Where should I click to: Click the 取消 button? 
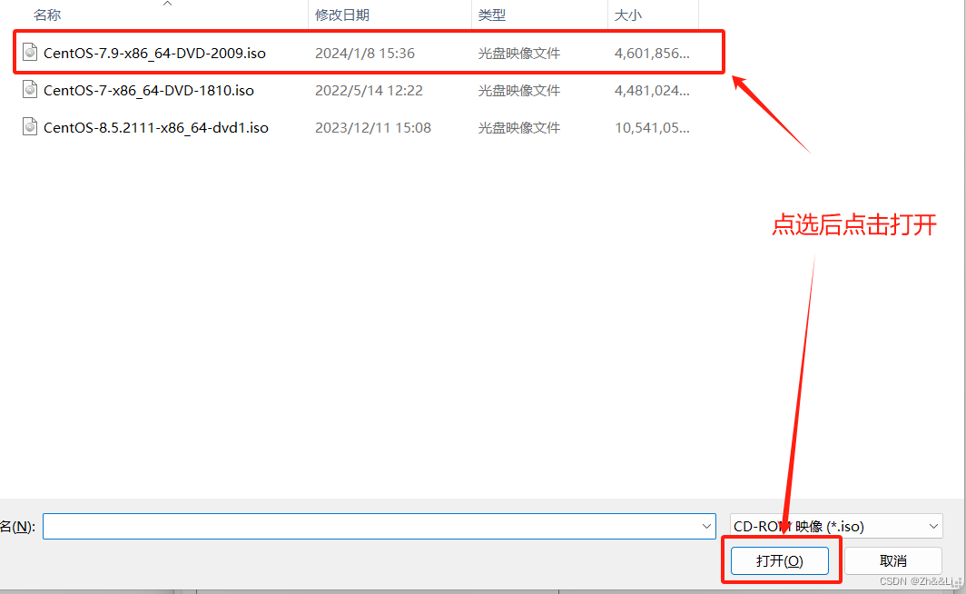pos(892,560)
